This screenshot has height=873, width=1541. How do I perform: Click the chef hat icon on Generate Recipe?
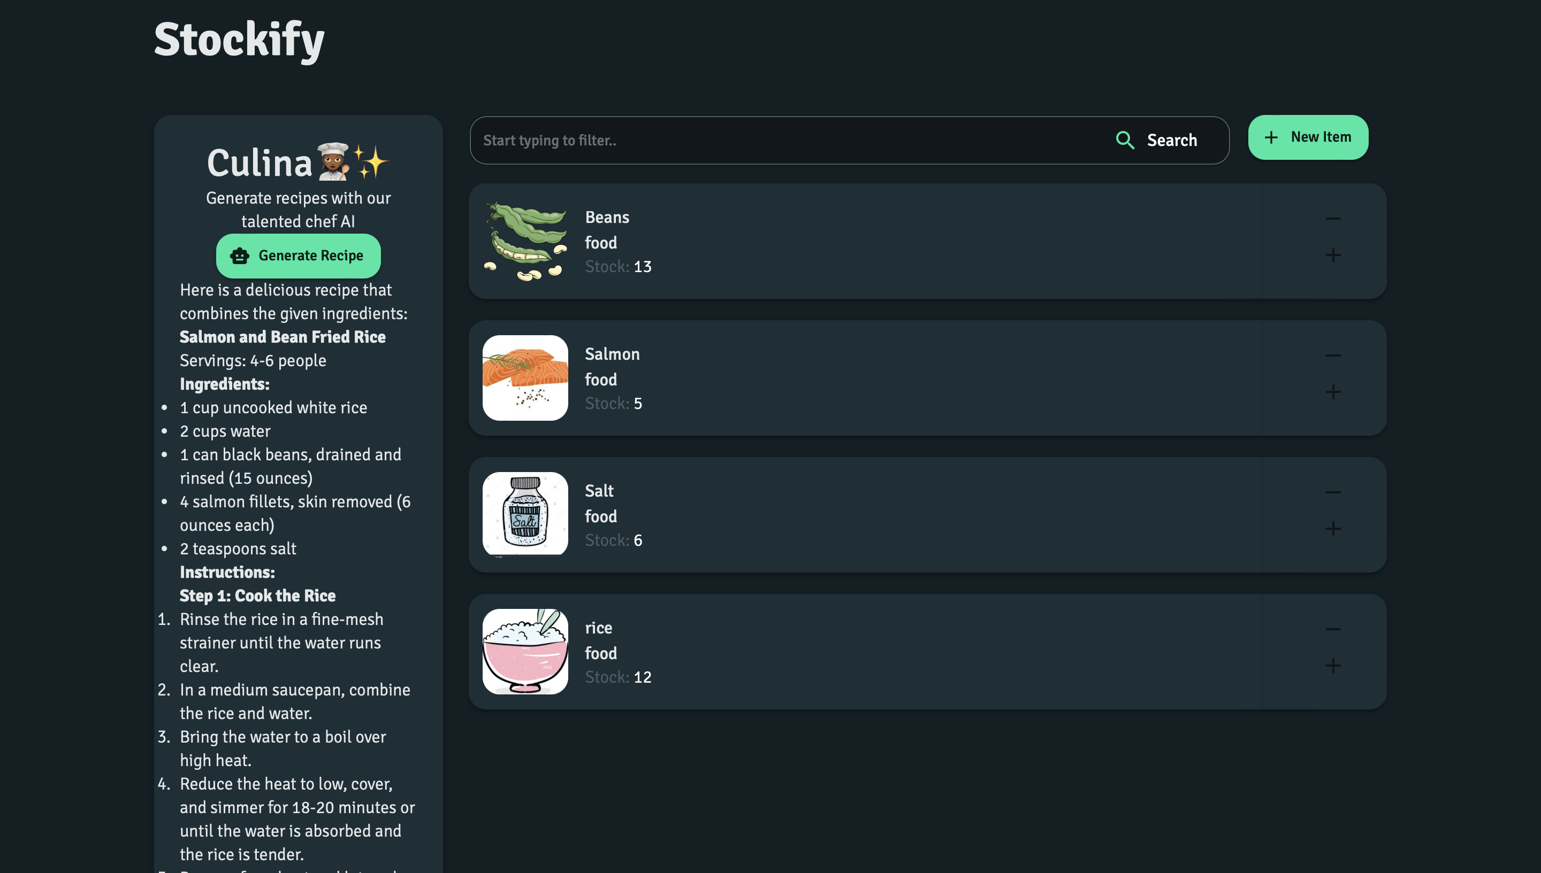(x=241, y=256)
